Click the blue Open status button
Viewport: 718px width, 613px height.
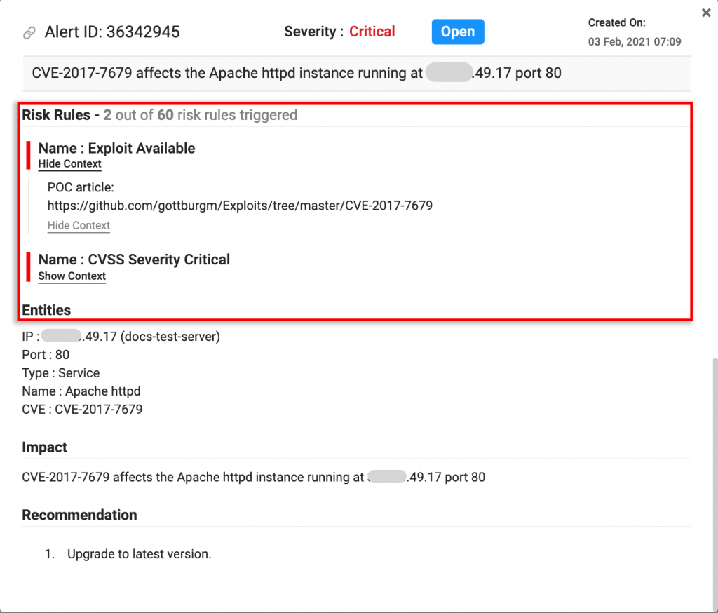[457, 32]
